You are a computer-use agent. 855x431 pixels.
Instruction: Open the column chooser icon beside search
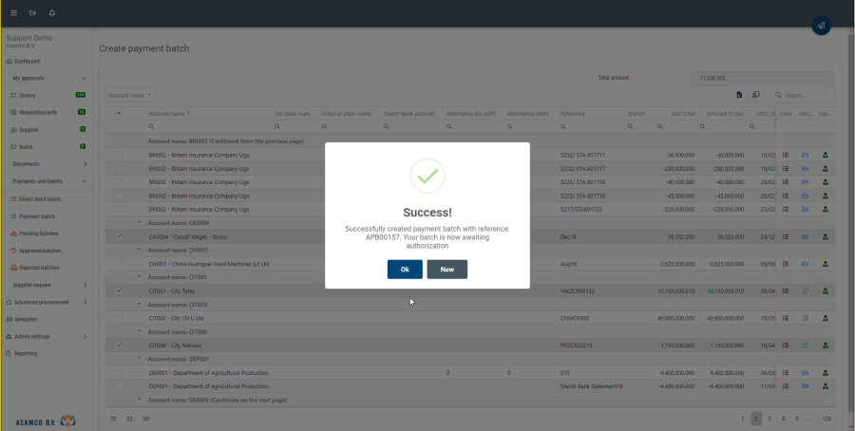point(755,95)
